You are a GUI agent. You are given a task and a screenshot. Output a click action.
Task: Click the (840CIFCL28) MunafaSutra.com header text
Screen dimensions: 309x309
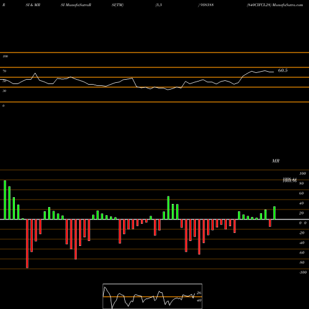pyautogui.click(x=275, y=5)
